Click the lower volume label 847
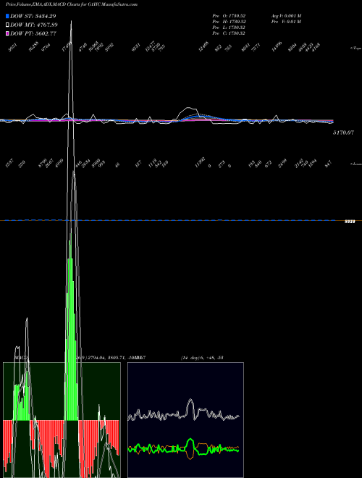 (329, 164)
